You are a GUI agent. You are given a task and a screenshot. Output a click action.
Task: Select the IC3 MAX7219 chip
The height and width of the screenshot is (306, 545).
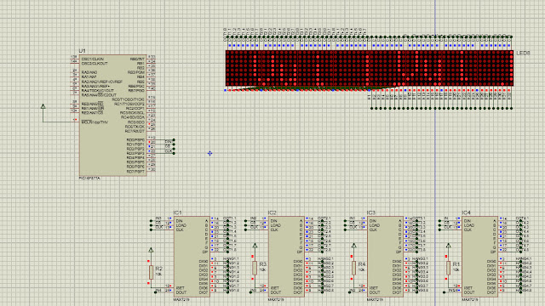point(385,257)
